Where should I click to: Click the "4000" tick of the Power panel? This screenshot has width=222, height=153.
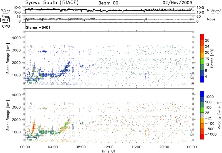pyautogui.click(x=16, y=38)
